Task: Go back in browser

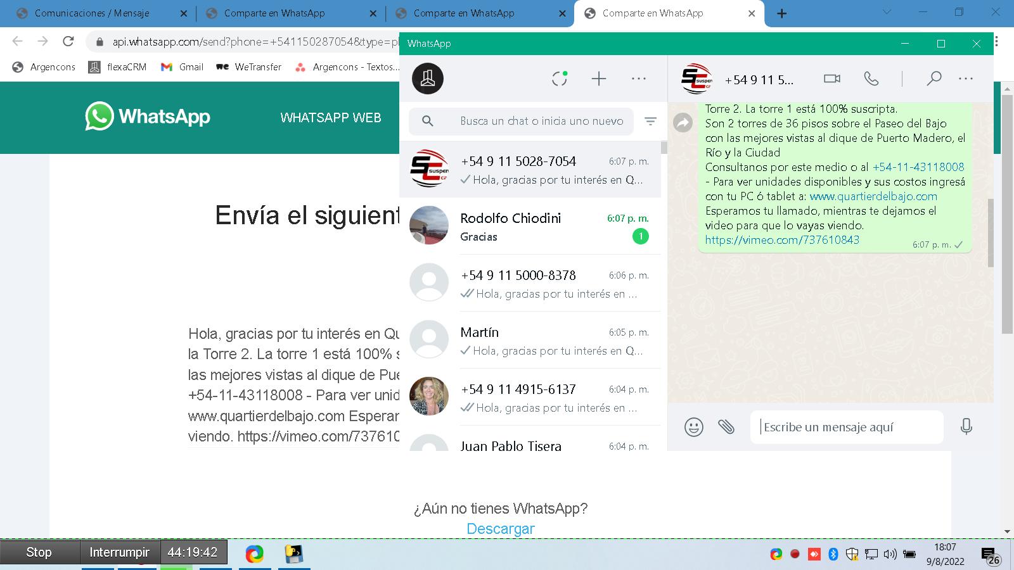Action: click(17, 42)
